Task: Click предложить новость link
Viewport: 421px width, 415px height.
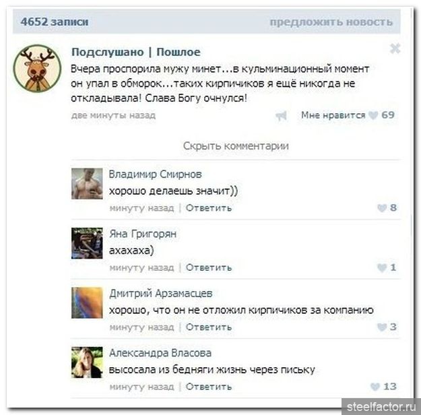Action: 331,22
